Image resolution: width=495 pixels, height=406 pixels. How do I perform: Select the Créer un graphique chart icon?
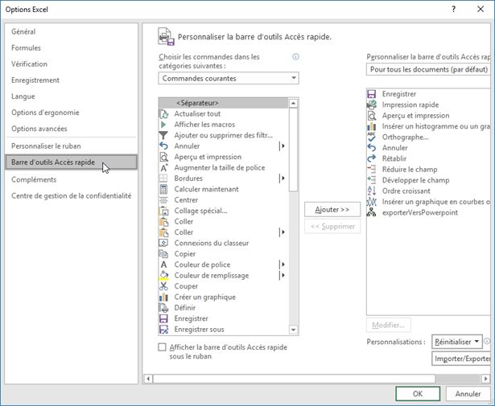pos(163,297)
